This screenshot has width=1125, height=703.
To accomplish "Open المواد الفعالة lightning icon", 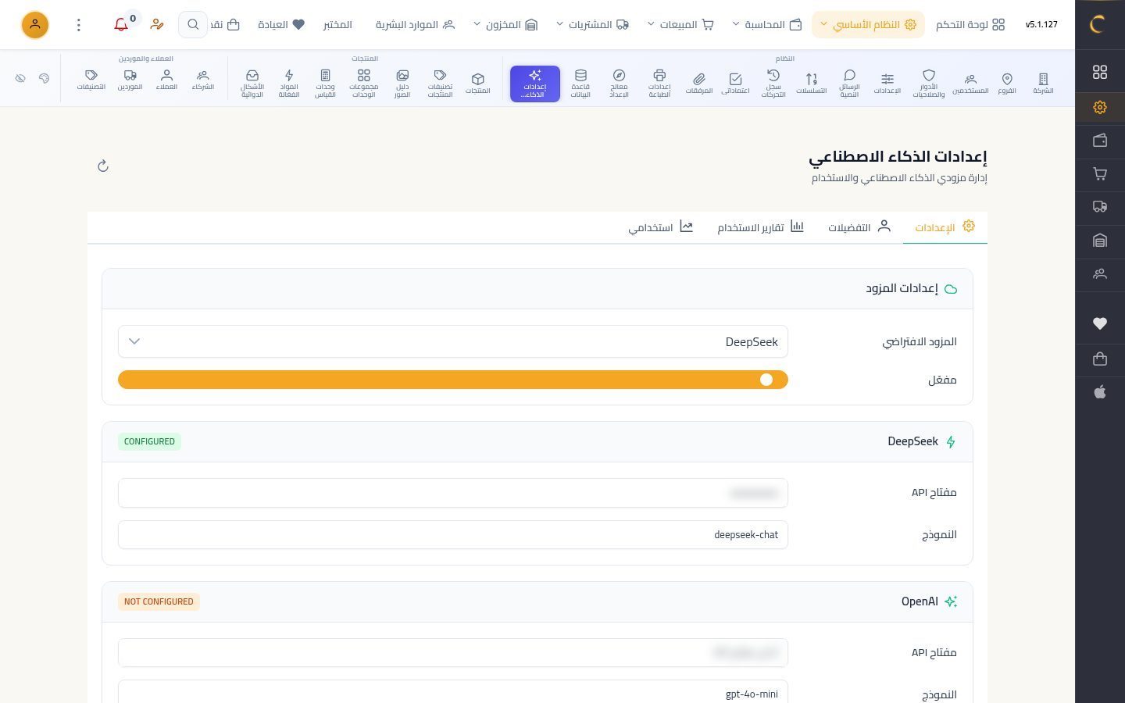I will click(289, 84).
